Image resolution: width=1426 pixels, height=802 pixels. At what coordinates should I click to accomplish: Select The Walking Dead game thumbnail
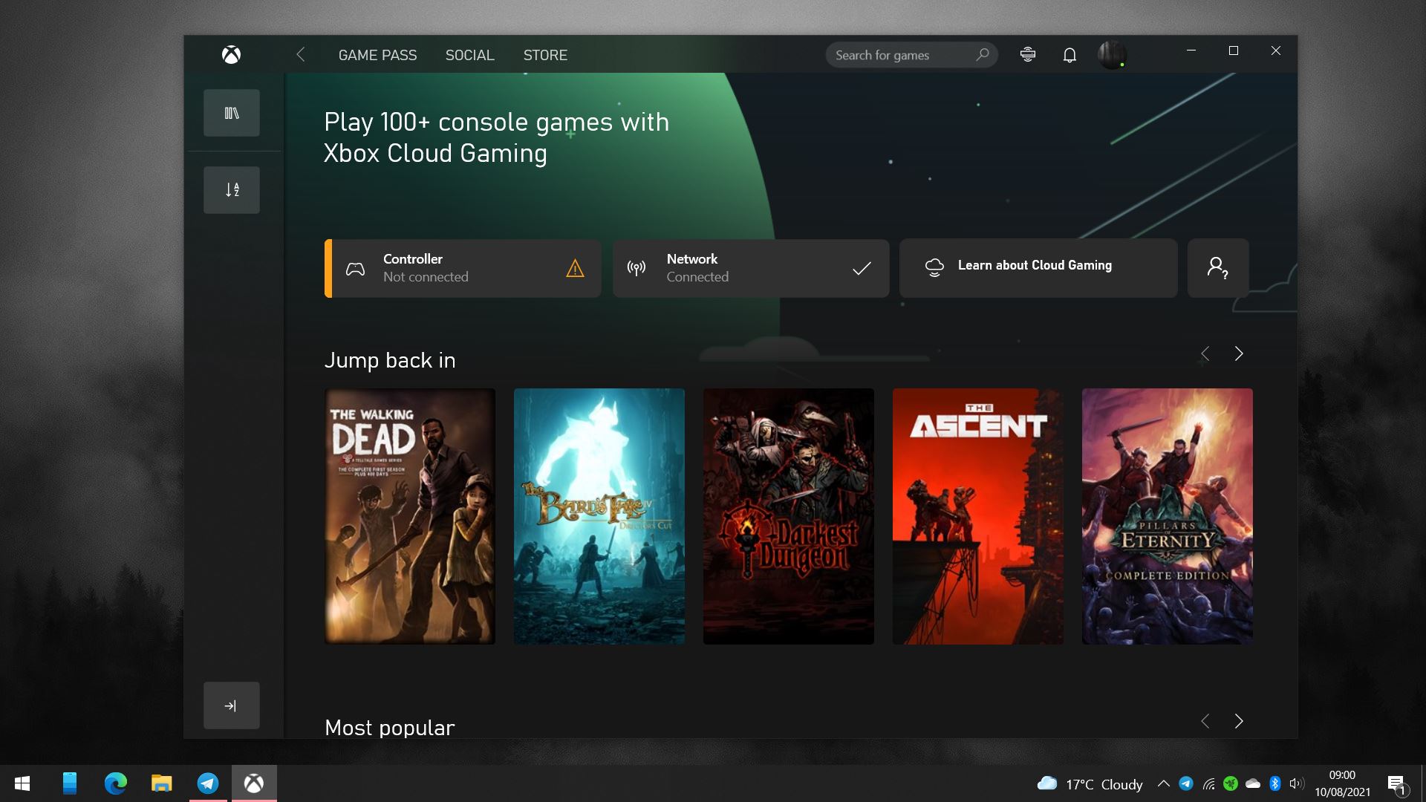pos(409,515)
